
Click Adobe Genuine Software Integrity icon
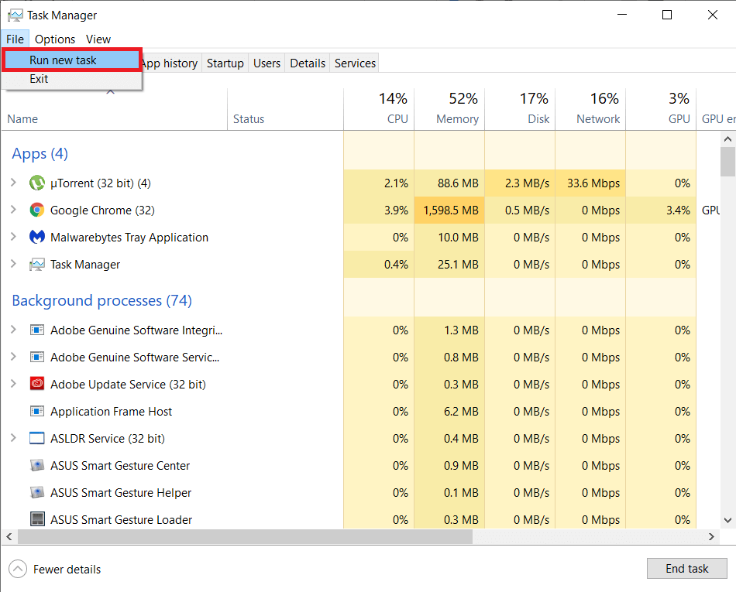(x=37, y=330)
